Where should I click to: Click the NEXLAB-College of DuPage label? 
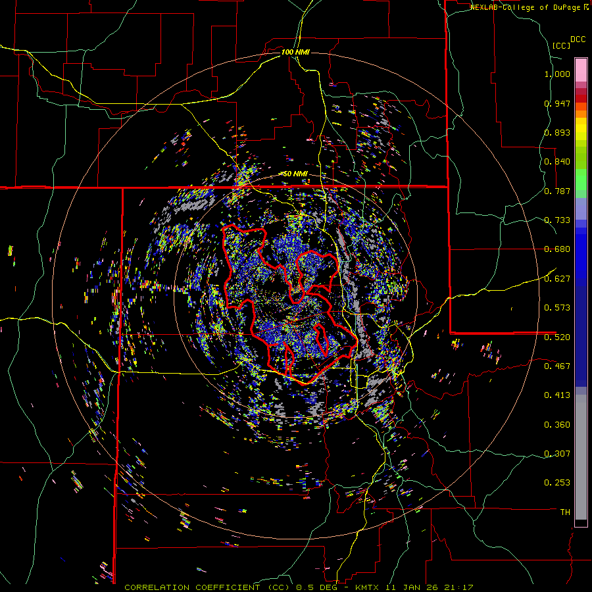[525, 7]
